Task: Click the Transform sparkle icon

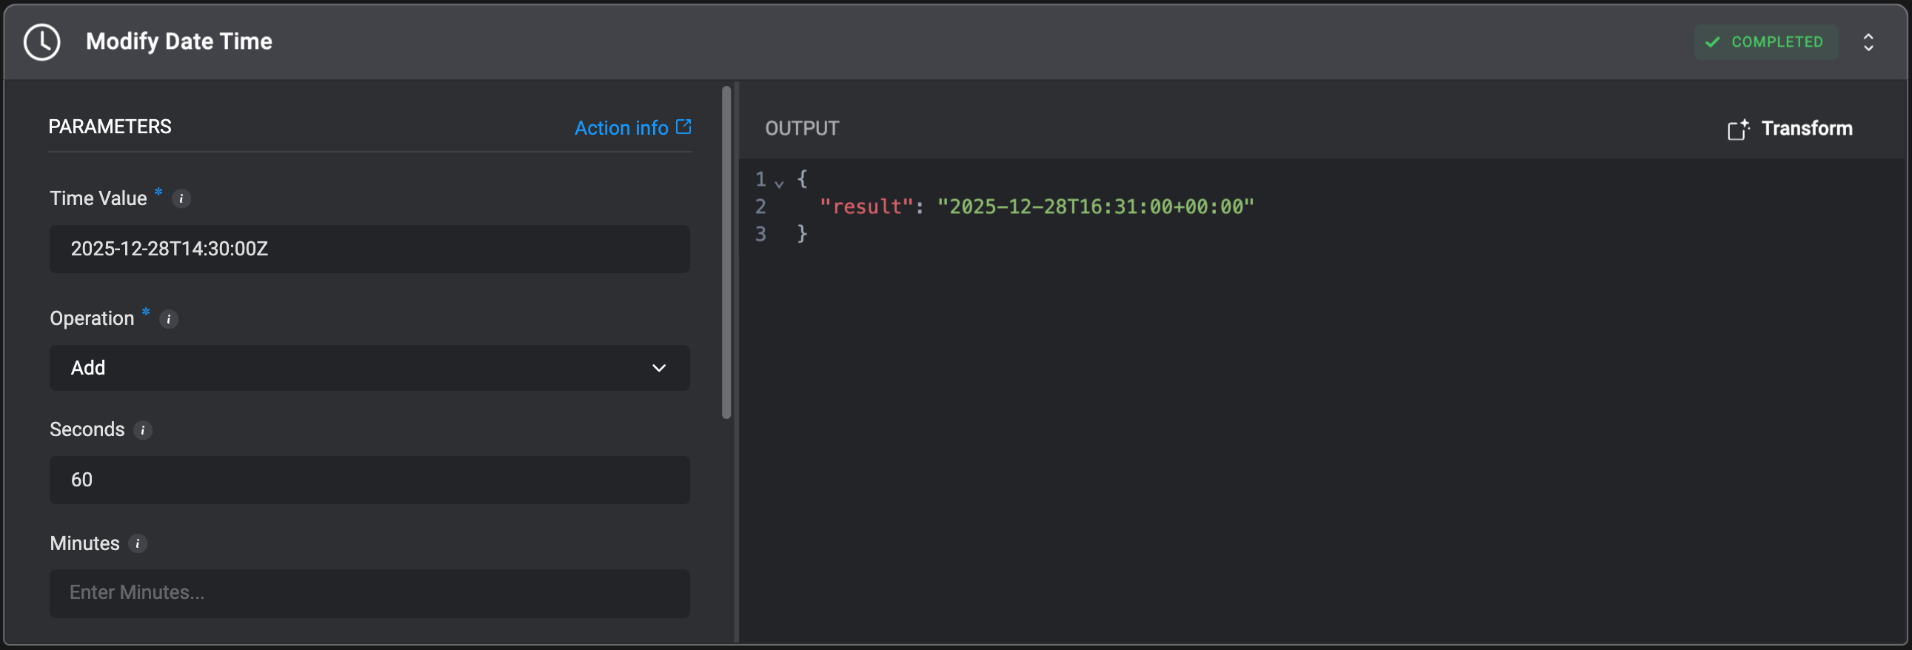Action: pos(1738,129)
